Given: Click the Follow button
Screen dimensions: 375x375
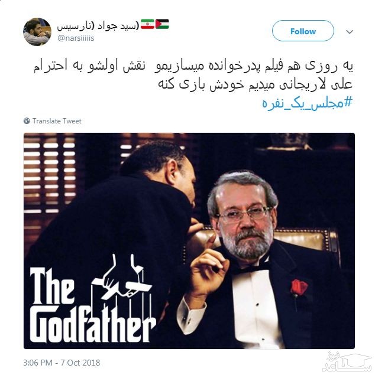Looking at the screenshot, I should click(303, 31).
